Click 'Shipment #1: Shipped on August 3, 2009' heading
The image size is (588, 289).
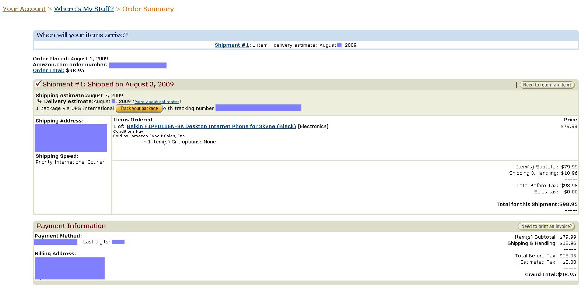tap(108, 85)
